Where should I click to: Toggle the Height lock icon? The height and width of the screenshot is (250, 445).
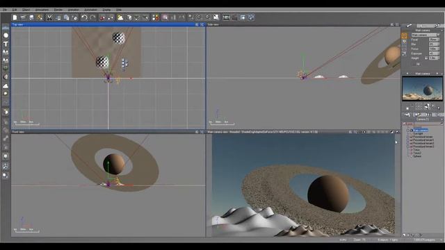426,58
